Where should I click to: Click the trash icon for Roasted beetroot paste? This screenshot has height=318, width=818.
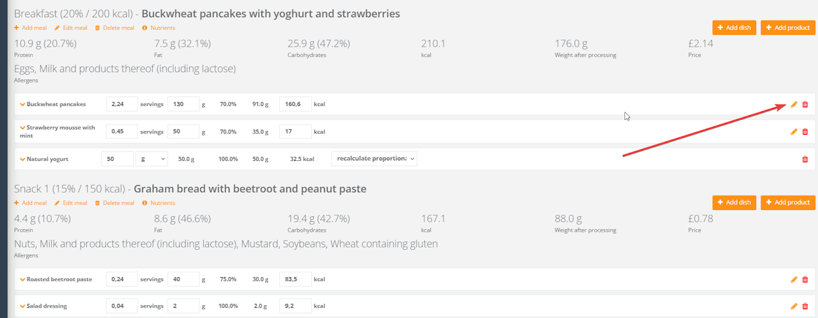point(805,279)
